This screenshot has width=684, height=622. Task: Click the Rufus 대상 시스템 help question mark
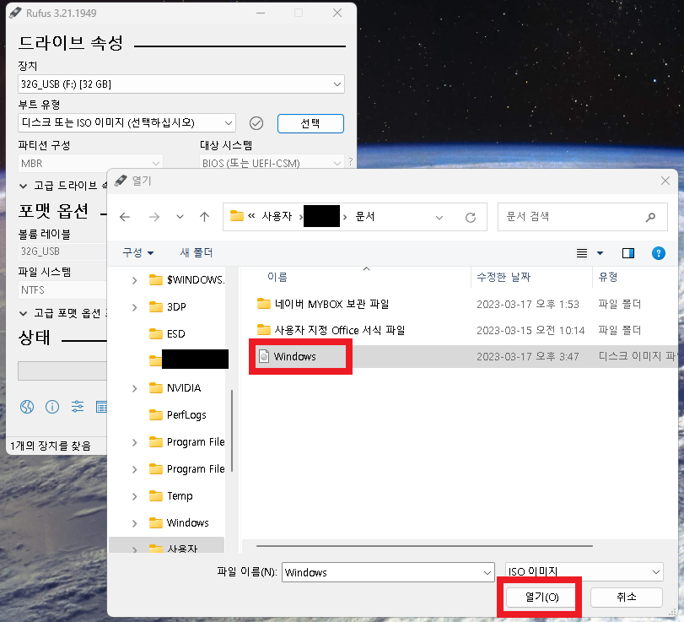[x=351, y=162]
